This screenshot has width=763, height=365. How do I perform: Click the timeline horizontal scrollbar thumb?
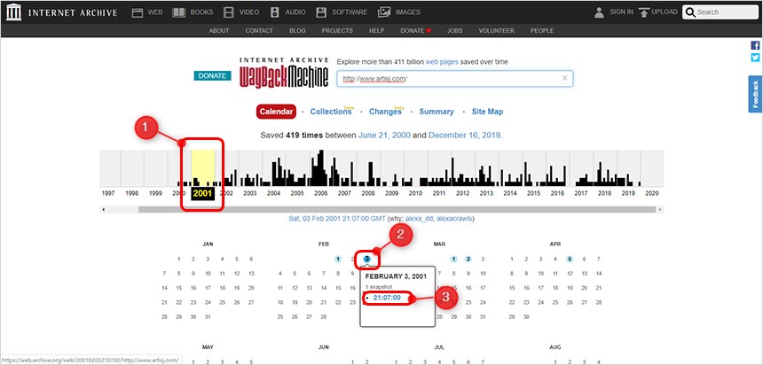click(397, 209)
